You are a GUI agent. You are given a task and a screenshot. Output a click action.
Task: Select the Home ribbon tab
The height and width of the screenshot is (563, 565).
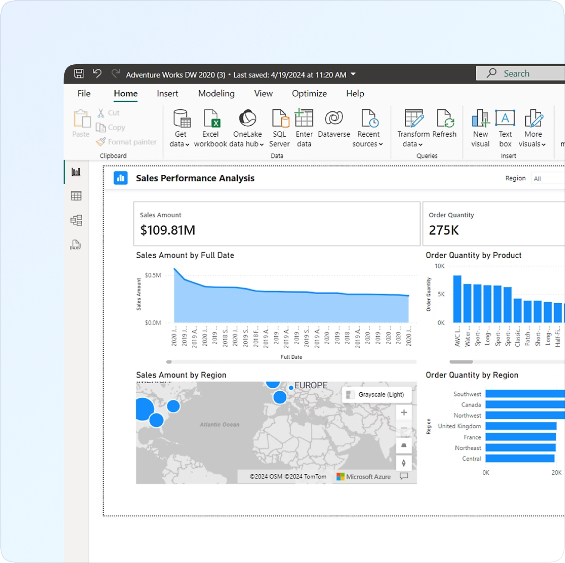pos(126,94)
